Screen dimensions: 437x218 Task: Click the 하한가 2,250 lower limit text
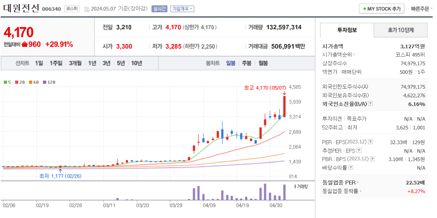click(x=200, y=46)
